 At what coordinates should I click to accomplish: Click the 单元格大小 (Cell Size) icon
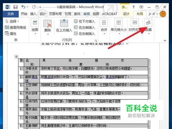118,22
